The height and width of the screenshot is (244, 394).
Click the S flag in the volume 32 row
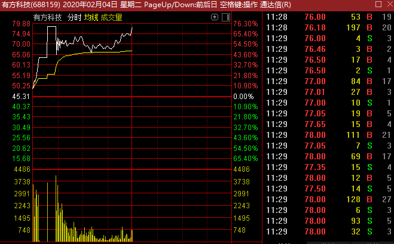(369, 231)
